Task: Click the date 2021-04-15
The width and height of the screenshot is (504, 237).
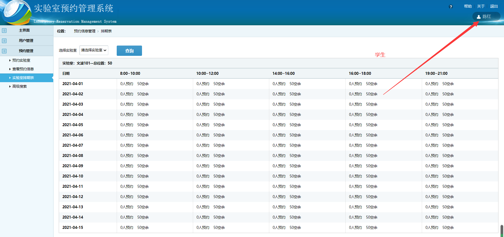Action: [x=73, y=228]
